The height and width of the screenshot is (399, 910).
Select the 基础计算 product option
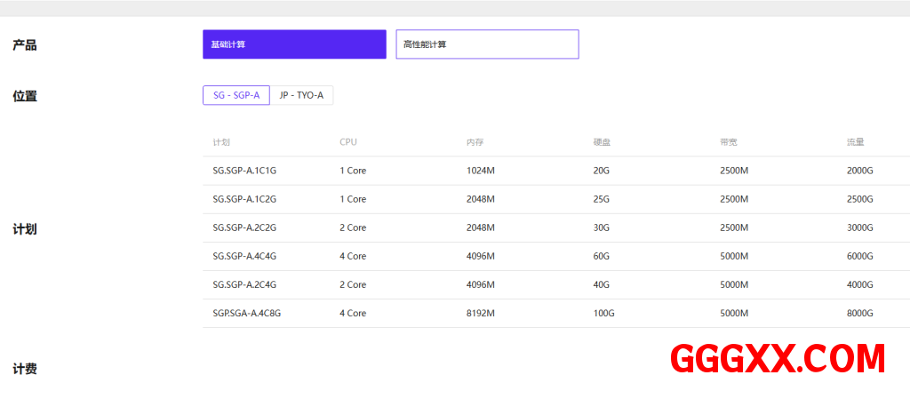tap(294, 44)
